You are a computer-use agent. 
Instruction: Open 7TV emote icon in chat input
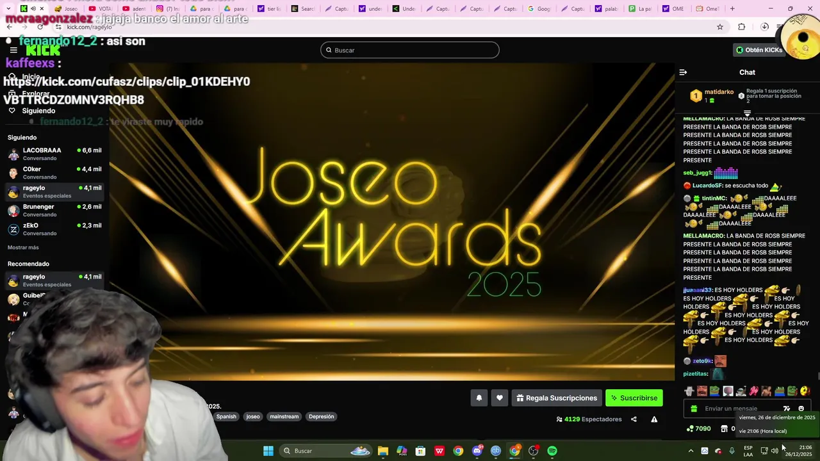click(787, 408)
